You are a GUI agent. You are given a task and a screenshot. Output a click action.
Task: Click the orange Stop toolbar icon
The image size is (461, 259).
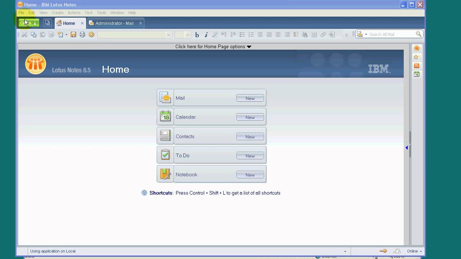click(91, 35)
